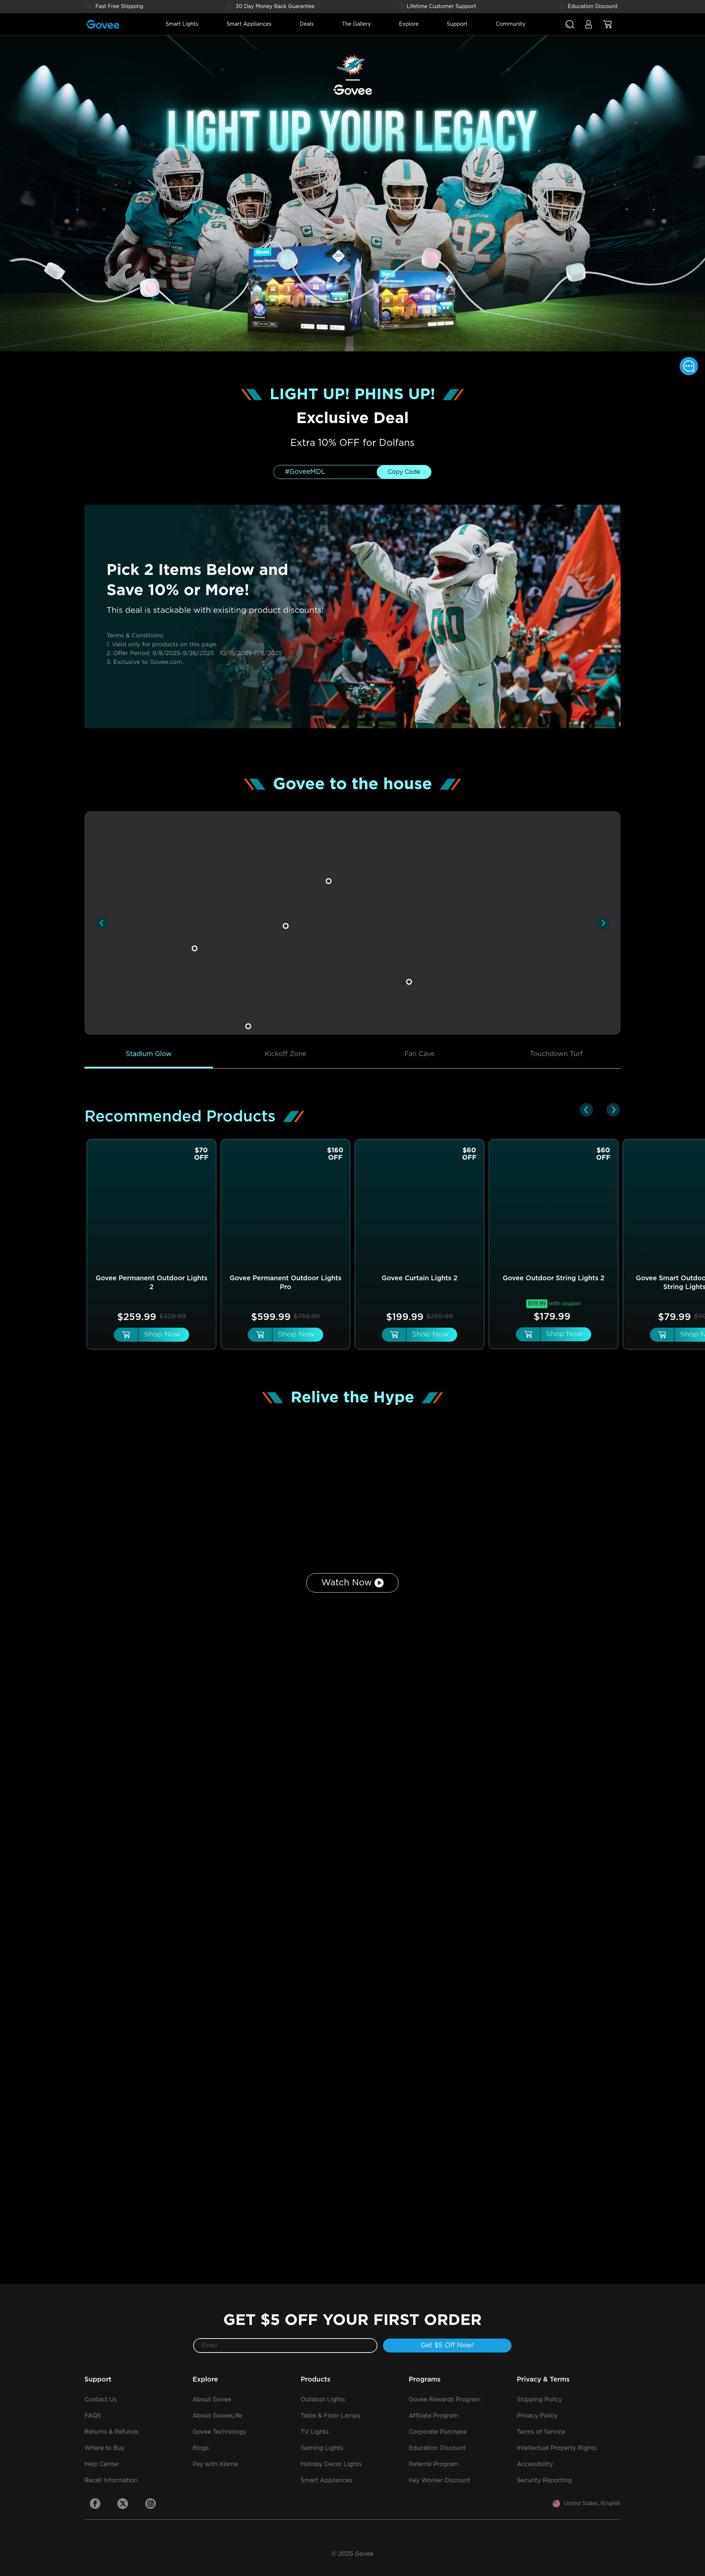The width and height of the screenshot is (705, 2576).
Task: Open Returns & Refunds link
Action: tap(112, 2431)
